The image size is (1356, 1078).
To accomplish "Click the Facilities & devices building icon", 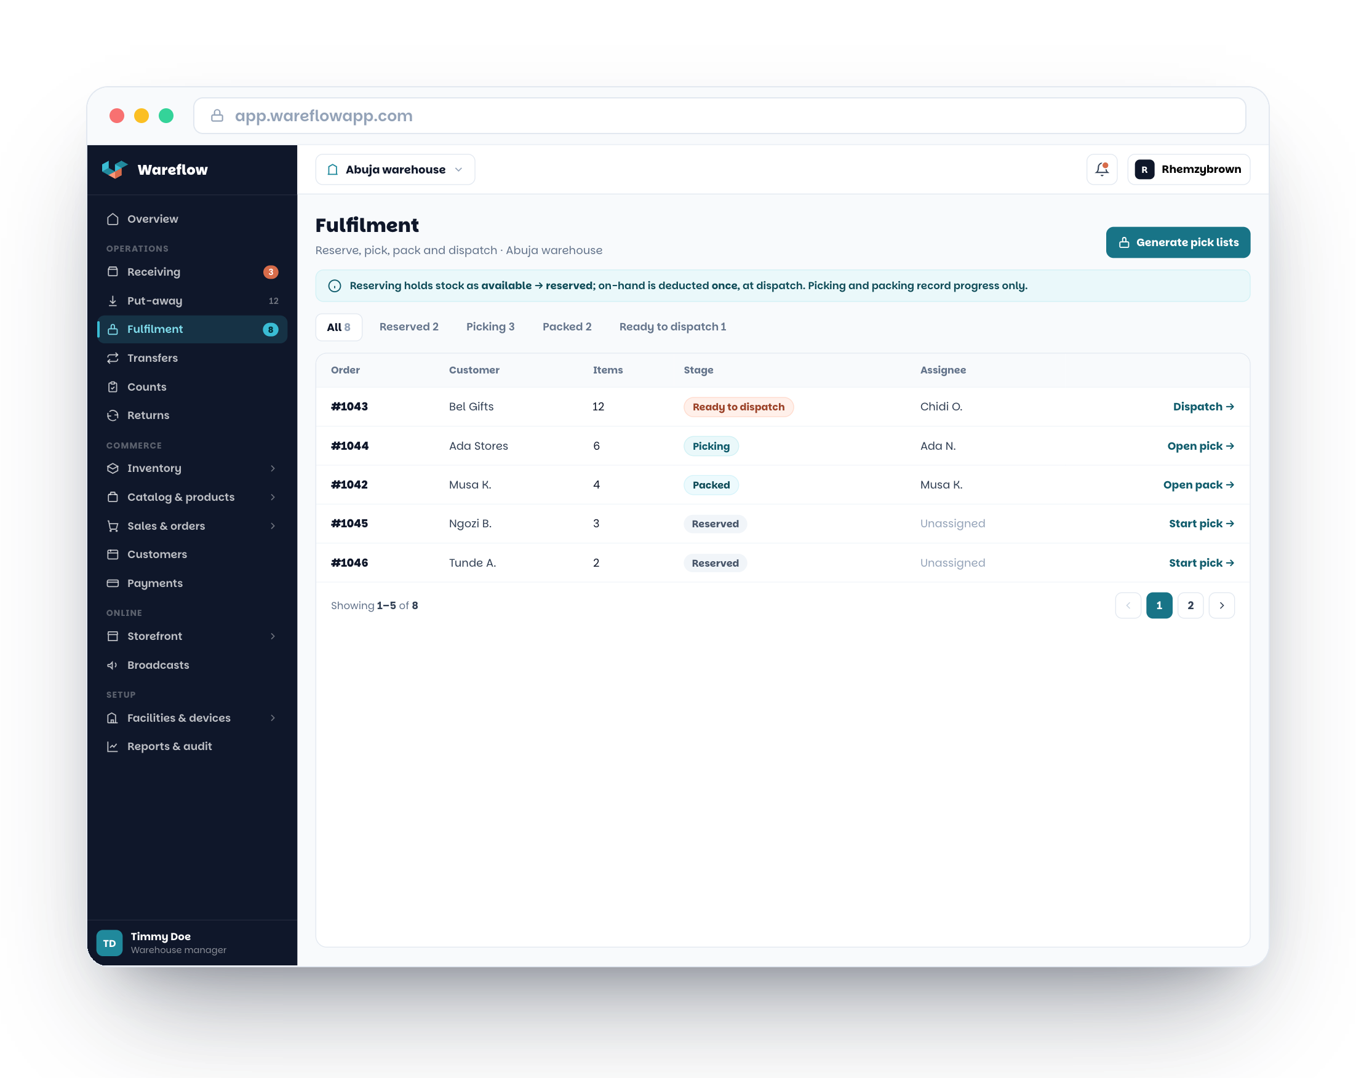I will click(113, 717).
